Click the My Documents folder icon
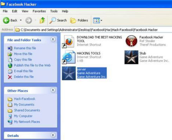This screenshot has width=172, height=140. point(10,105)
